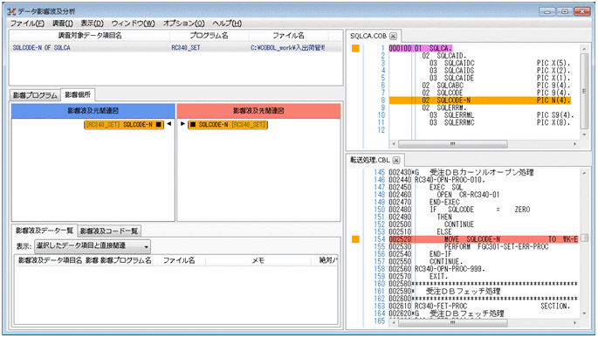
Task: Click the left-pointing arrow beside the source node
Action: pos(169,124)
